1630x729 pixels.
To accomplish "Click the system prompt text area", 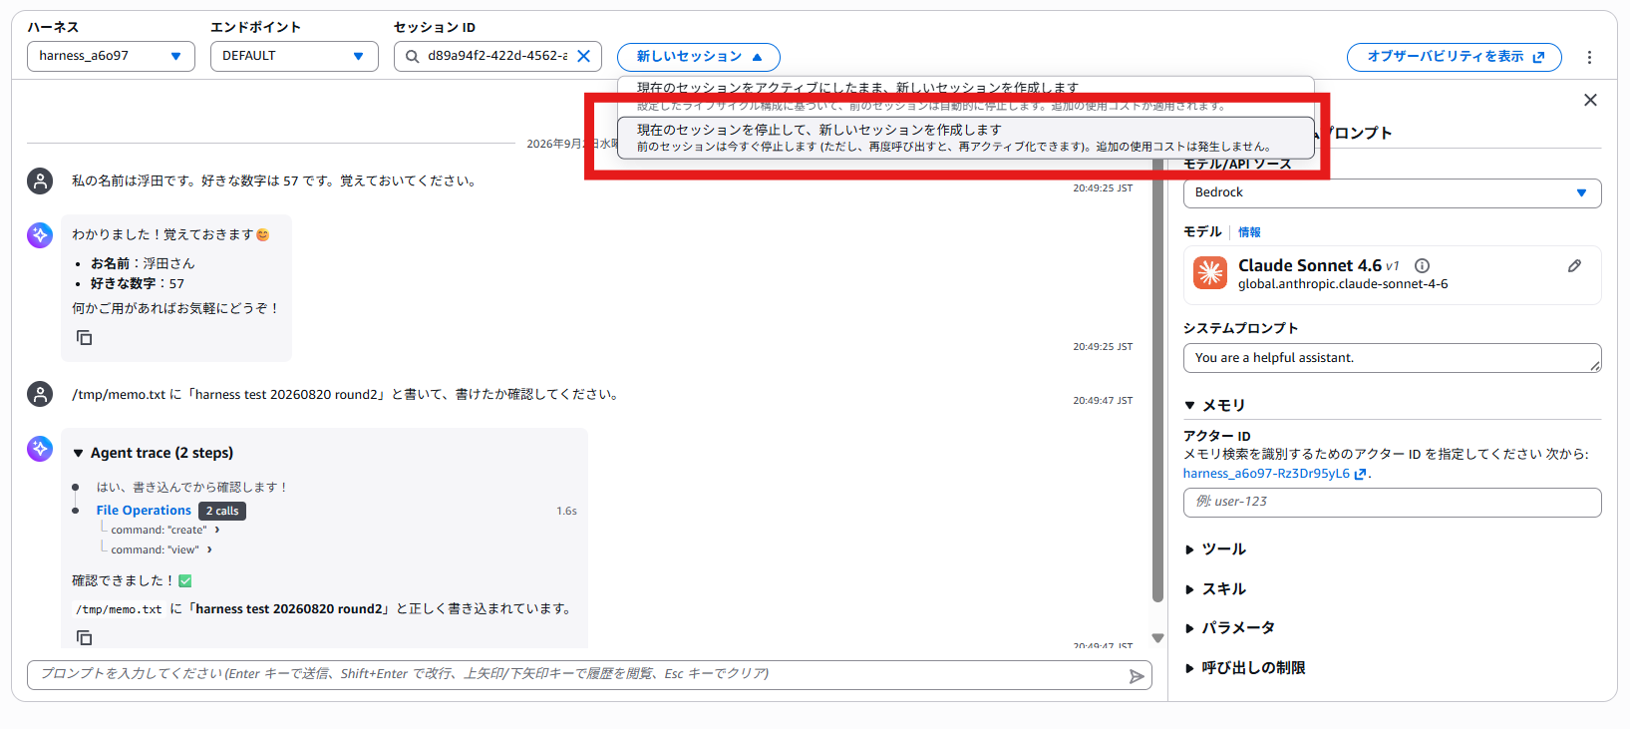I will pos(1392,358).
